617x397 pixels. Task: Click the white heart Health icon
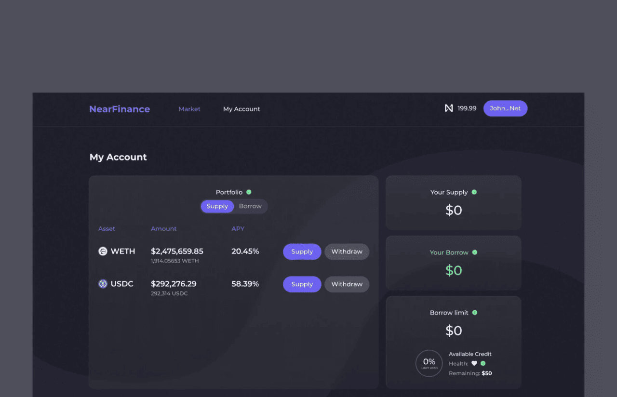click(x=474, y=364)
